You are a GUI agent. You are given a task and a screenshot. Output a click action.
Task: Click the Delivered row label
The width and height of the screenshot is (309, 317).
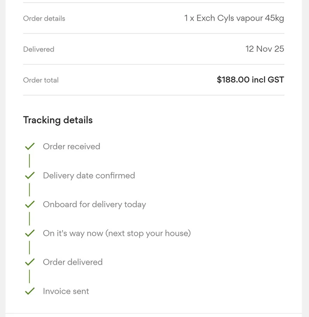[x=39, y=49]
